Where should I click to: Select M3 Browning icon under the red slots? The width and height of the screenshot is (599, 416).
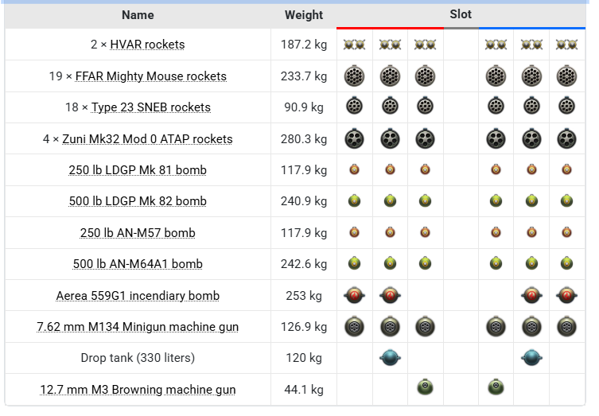425,387
